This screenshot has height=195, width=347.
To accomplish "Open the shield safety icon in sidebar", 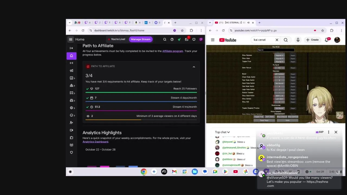I will pos(71,152).
